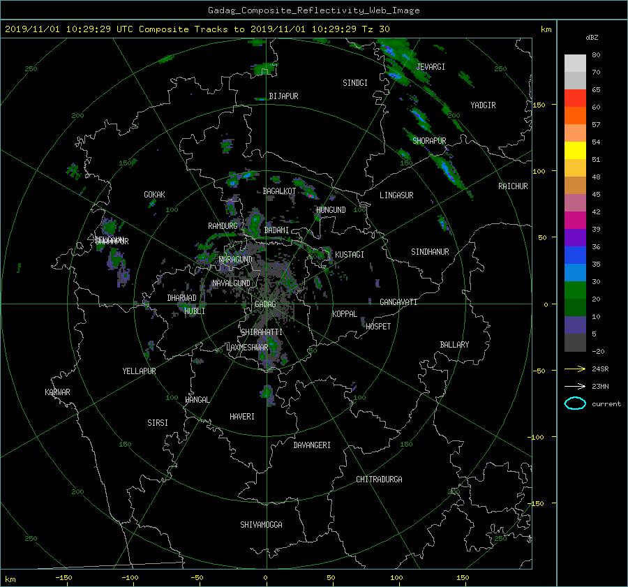Viewport: 628px width, 587px height.
Task: Click the NAVALGUND city label
Action: [x=231, y=283]
